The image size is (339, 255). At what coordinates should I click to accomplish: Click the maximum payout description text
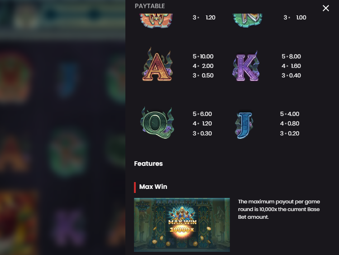pyautogui.click(x=279, y=209)
